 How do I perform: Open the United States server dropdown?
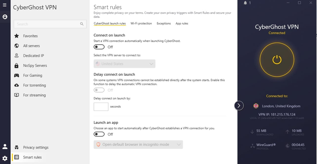124,64
